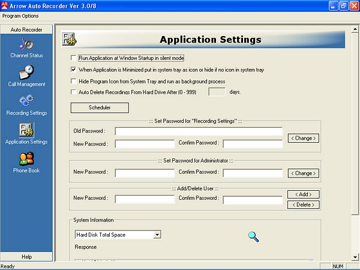Open the Help sidebar tab
Viewport: 360px width, 270px height.
26,257
